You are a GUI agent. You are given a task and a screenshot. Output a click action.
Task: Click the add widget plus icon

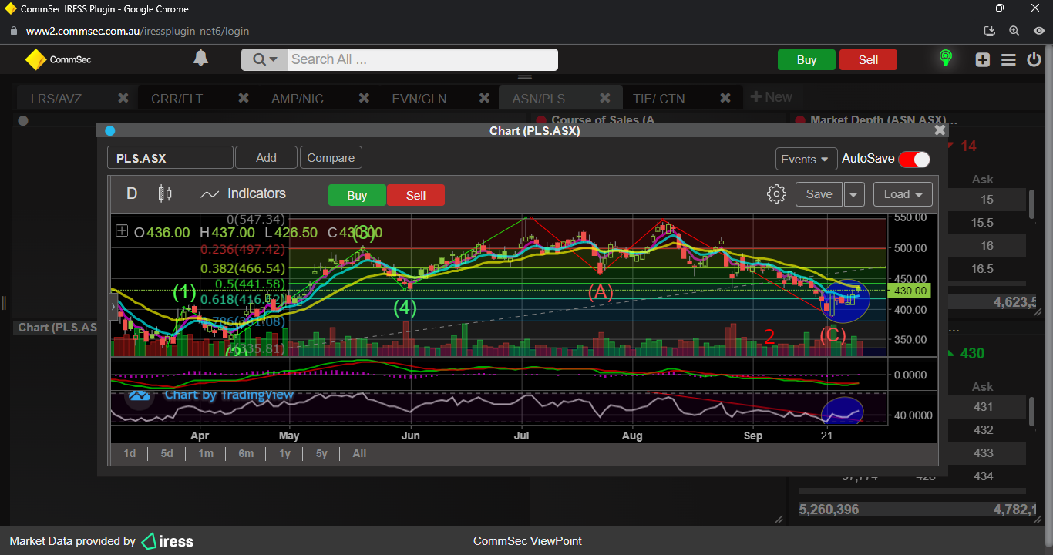982,59
